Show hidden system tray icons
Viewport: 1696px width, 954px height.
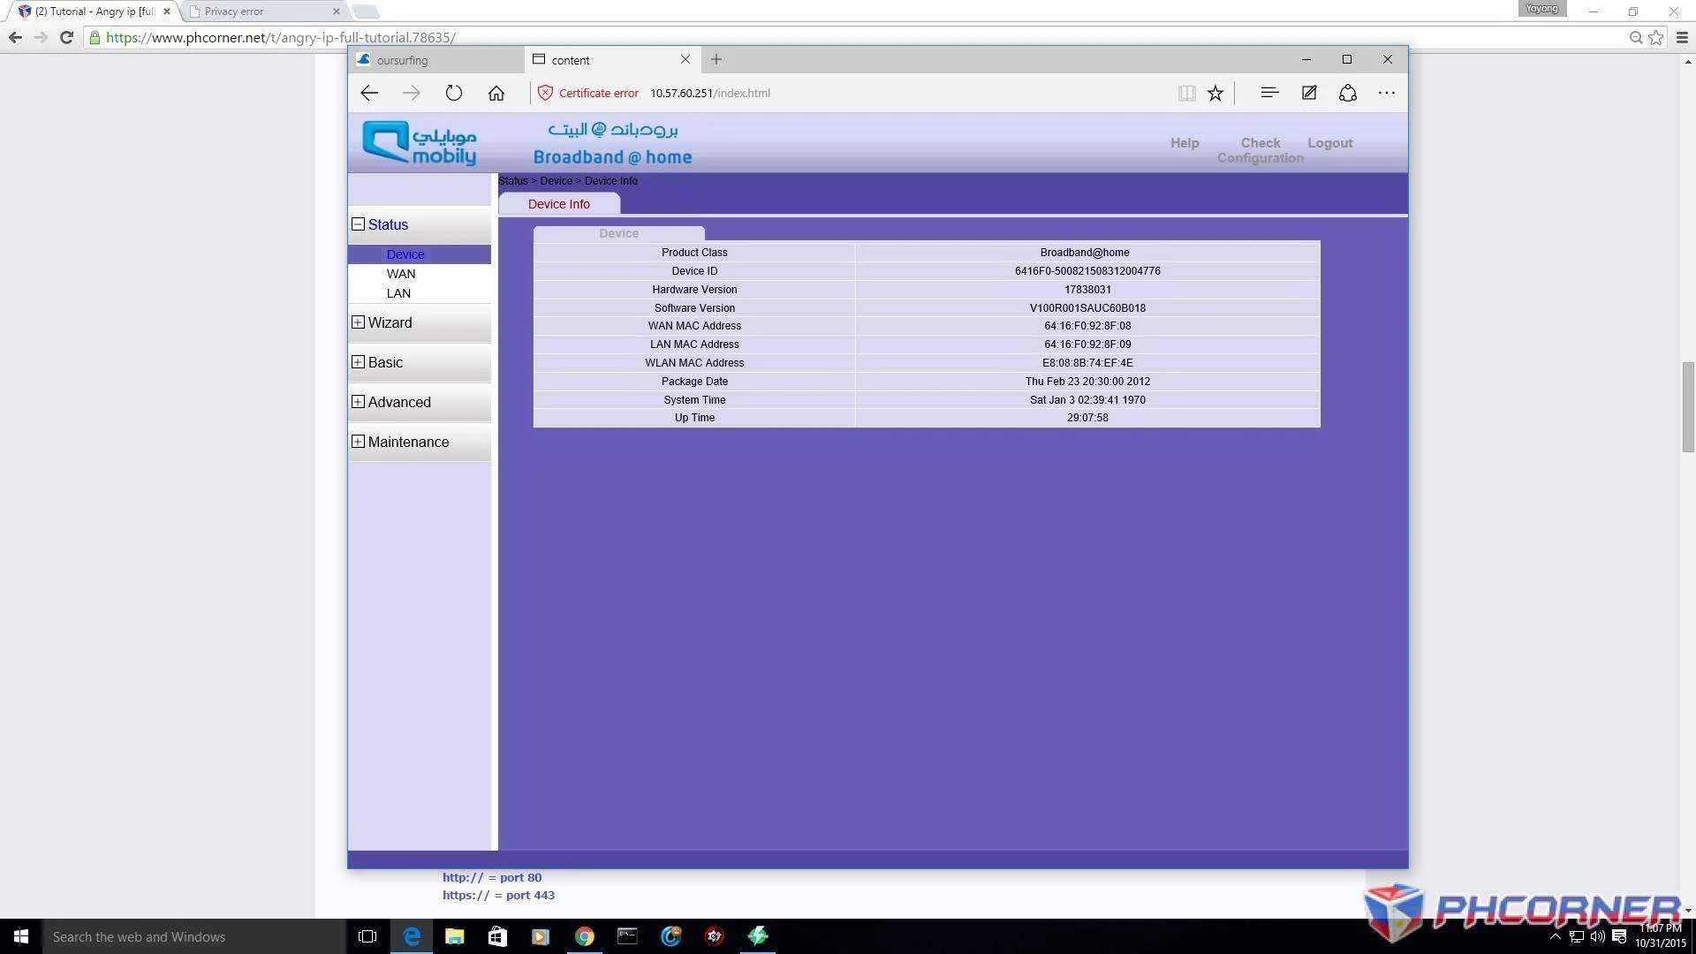[x=1556, y=936]
